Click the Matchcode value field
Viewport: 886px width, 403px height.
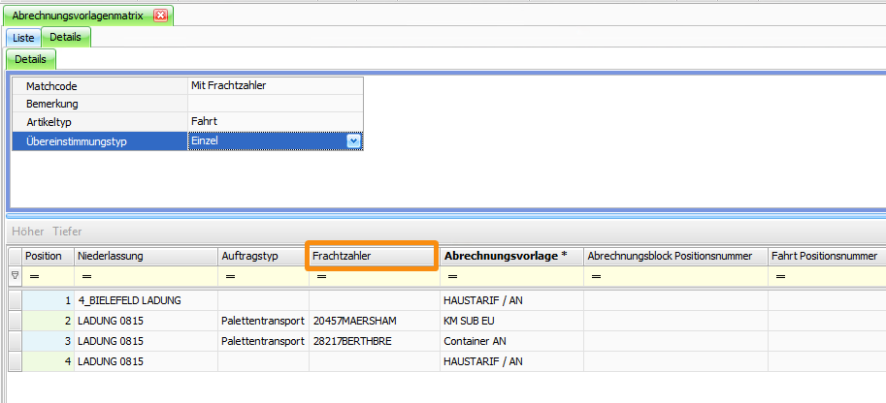(x=276, y=85)
